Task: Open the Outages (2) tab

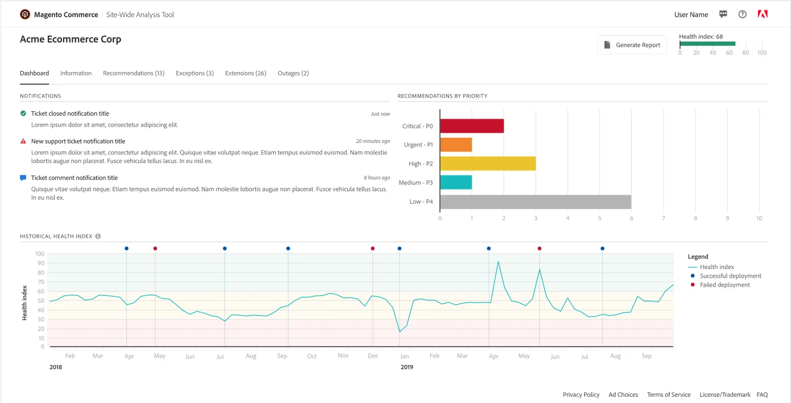Action: [x=293, y=73]
